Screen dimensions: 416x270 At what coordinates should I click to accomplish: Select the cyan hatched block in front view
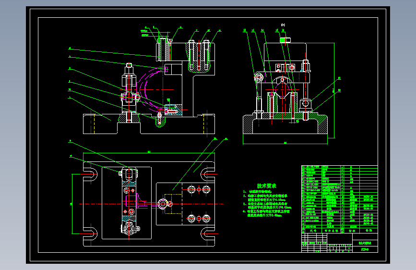coord(174,110)
